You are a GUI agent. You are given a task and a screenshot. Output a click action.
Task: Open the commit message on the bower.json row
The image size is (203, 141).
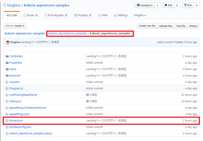click(x=106, y=120)
